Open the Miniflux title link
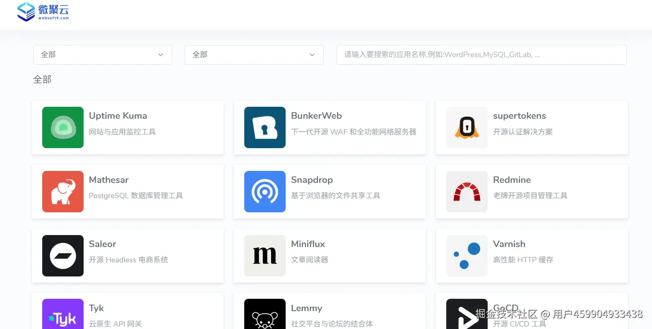652x329 pixels. click(308, 244)
